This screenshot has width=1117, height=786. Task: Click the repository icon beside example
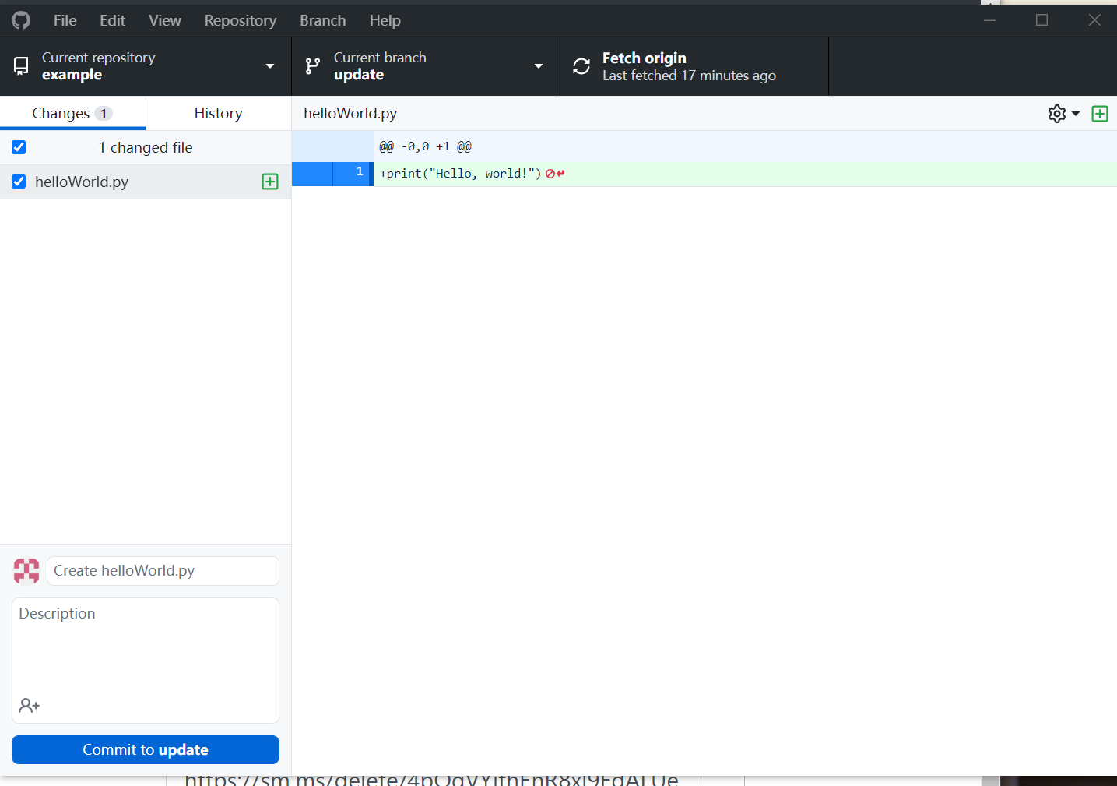[x=22, y=66]
